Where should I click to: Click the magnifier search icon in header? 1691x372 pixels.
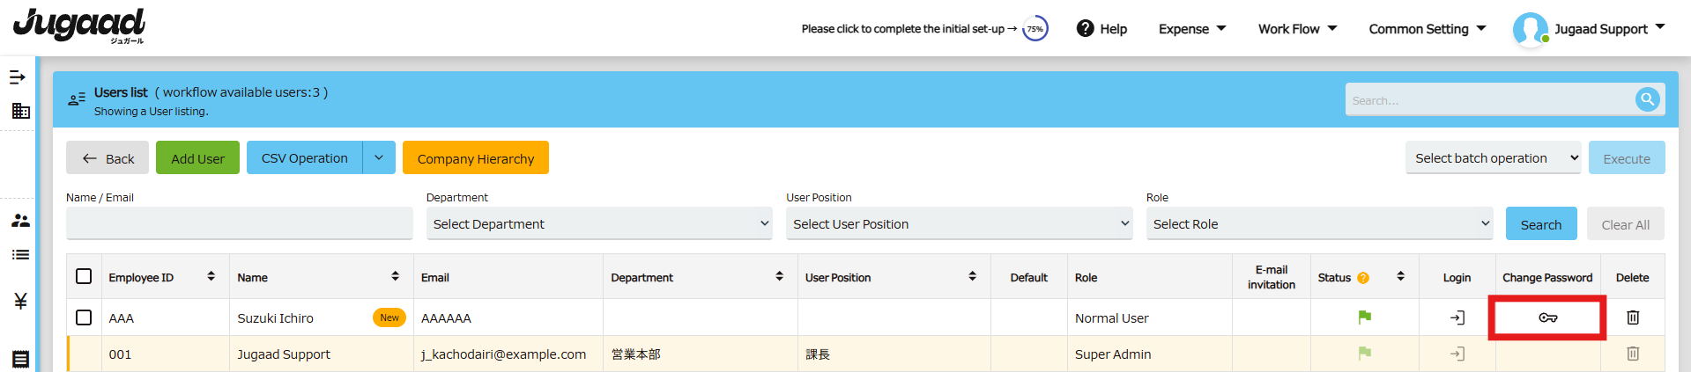point(1647,99)
